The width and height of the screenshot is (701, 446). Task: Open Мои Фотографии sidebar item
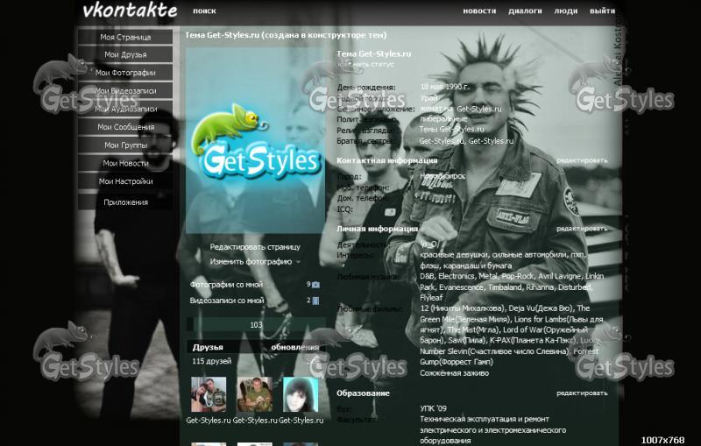point(125,73)
